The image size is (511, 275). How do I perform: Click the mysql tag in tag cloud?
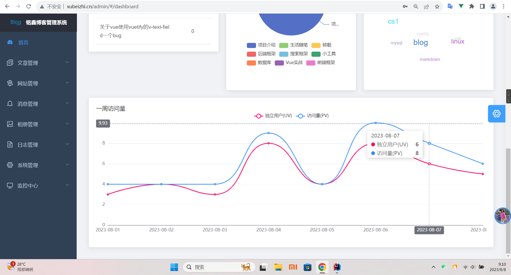[396, 43]
